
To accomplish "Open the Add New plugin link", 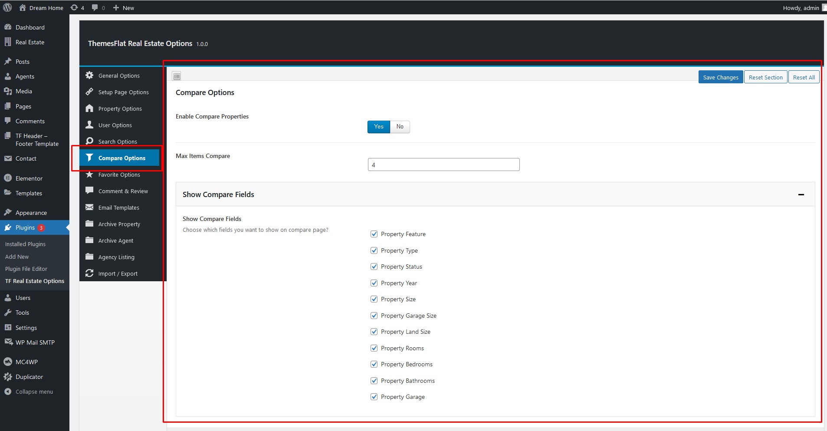I will 17,257.
